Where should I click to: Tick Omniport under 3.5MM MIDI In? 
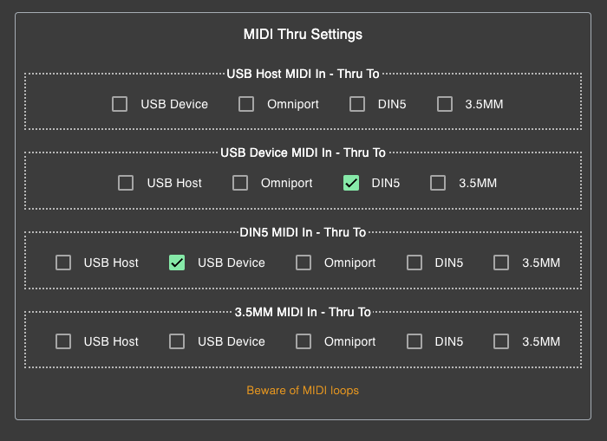(x=303, y=341)
